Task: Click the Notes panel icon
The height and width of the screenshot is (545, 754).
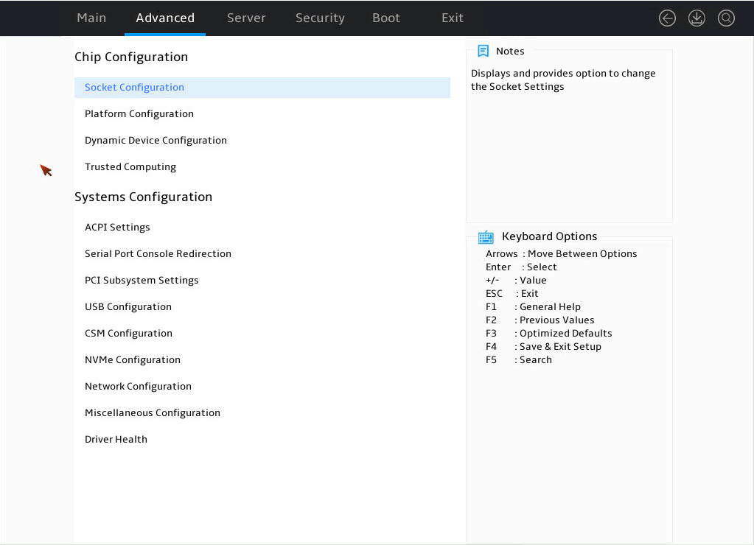Action: (x=484, y=51)
